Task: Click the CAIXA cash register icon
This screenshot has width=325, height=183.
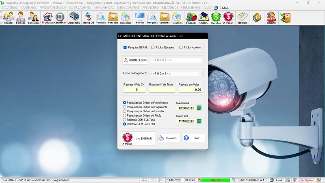Action: [x=204, y=18]
